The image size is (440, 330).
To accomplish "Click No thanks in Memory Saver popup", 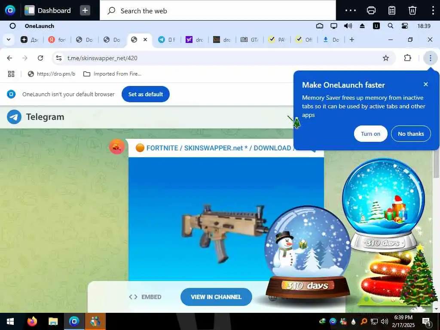I will click(411, 134).
